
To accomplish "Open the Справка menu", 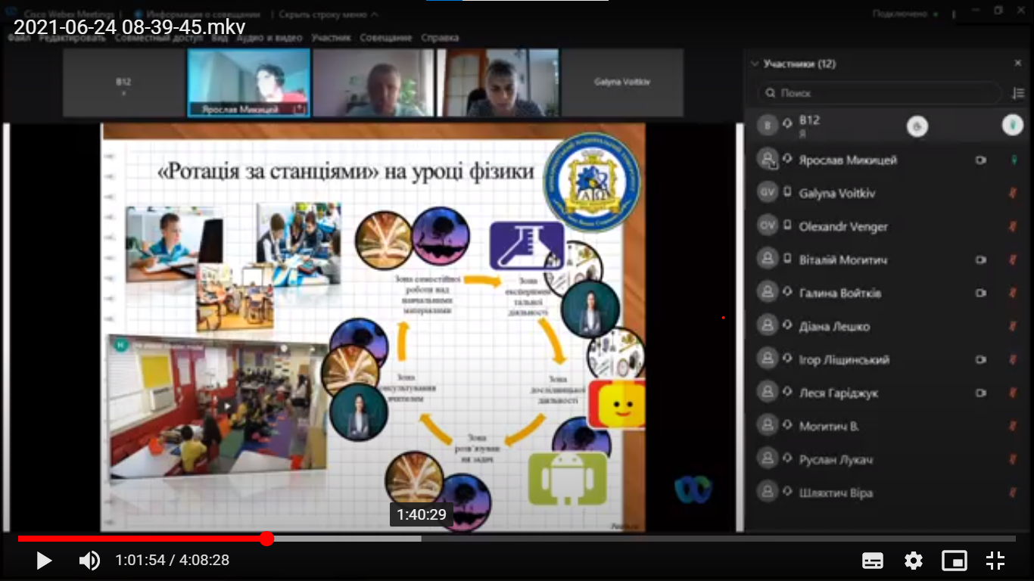I will 440,38.
